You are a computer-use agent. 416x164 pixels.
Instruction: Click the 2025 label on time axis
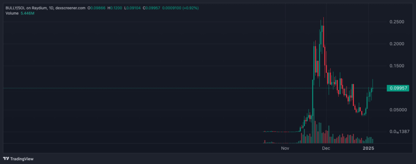(x=368, y=148)
